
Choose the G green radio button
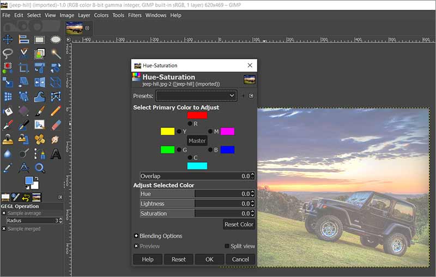[x=179, y=150]
